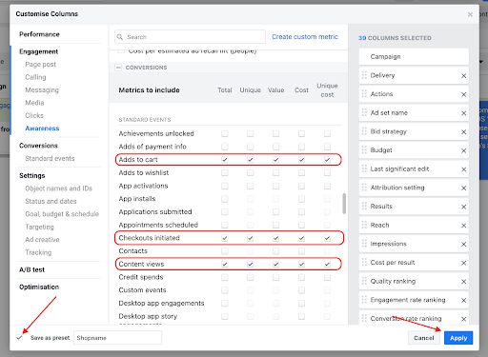
Task: Toggle the Save as preset checkbox
Action: [x=19, y=338]
